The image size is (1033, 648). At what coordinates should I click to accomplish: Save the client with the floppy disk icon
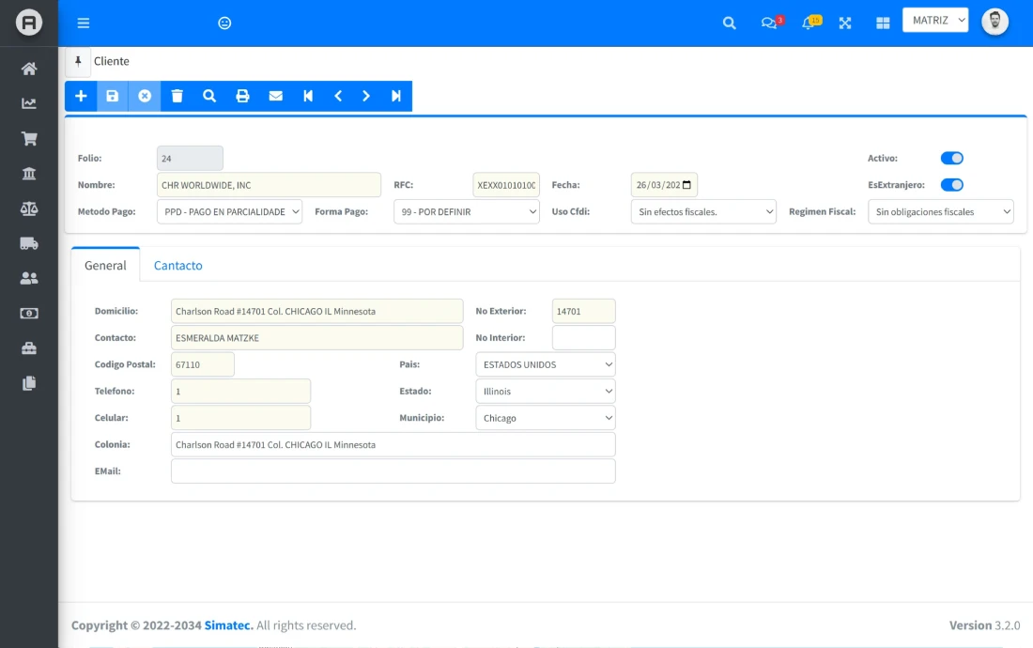coord(113,96)
